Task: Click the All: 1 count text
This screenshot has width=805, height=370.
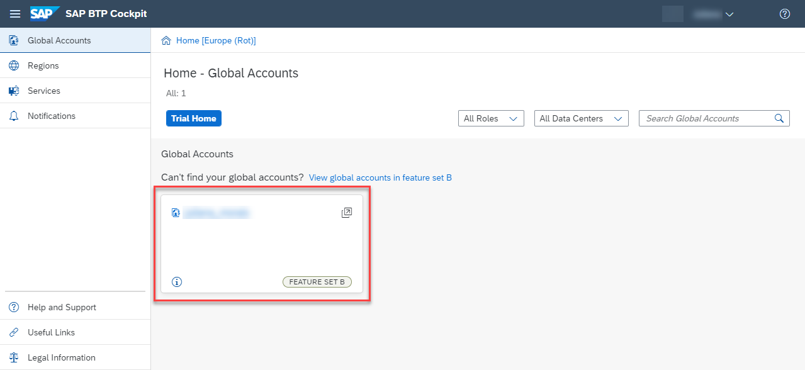Action: tap(175, 93)
